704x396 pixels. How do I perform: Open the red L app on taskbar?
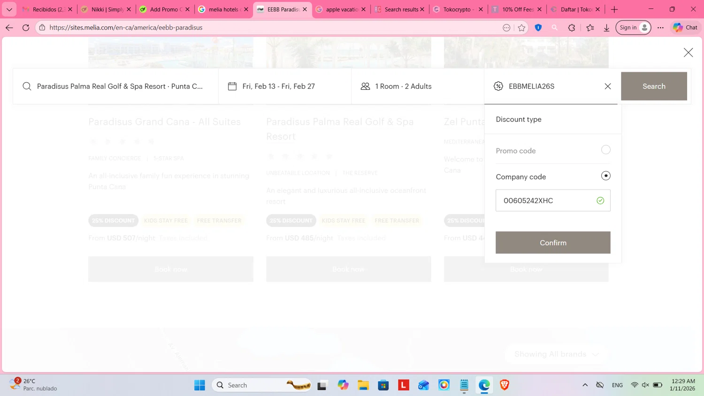click(404, 385)
